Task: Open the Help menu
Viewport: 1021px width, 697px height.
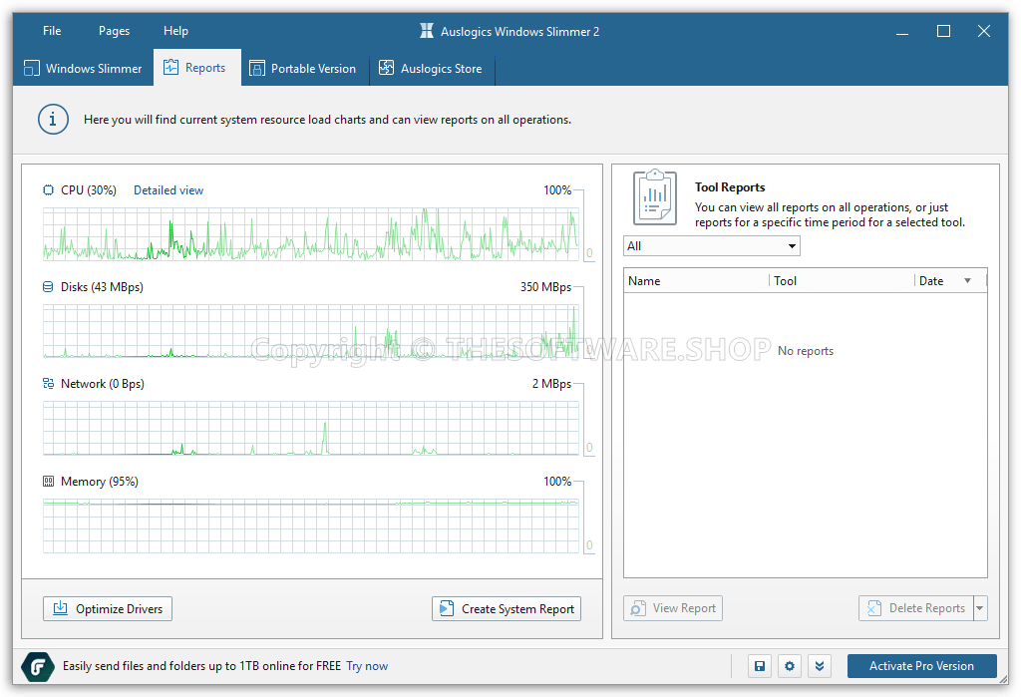Action: pos(175,31)
